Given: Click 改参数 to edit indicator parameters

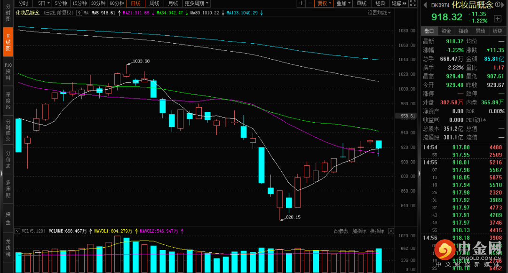Looking at the screenshot, I should click(x=341, y=231).
